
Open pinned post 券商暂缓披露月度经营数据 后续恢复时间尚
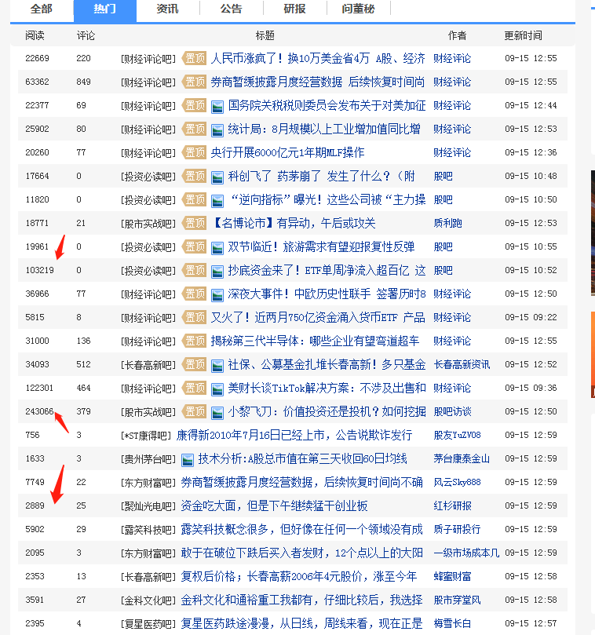pos(318,82)
